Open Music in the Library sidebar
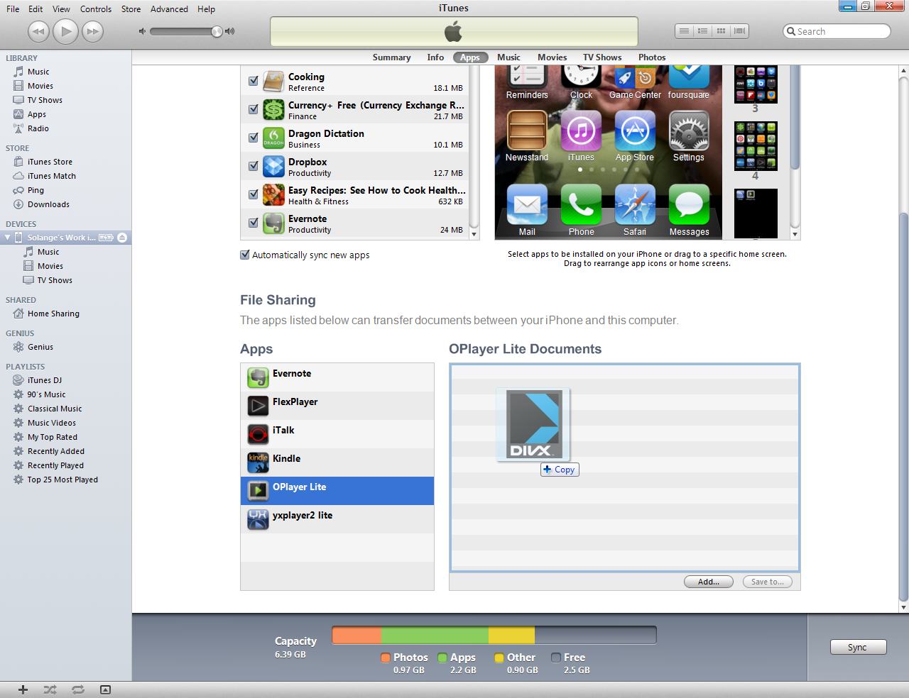This screenshot has height=698, width=909. (38, 72)
